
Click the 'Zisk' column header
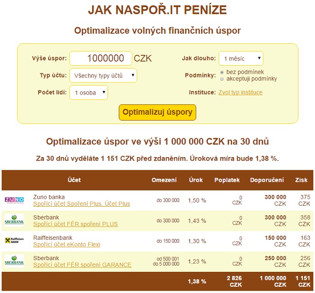click(x=301, y=180)
